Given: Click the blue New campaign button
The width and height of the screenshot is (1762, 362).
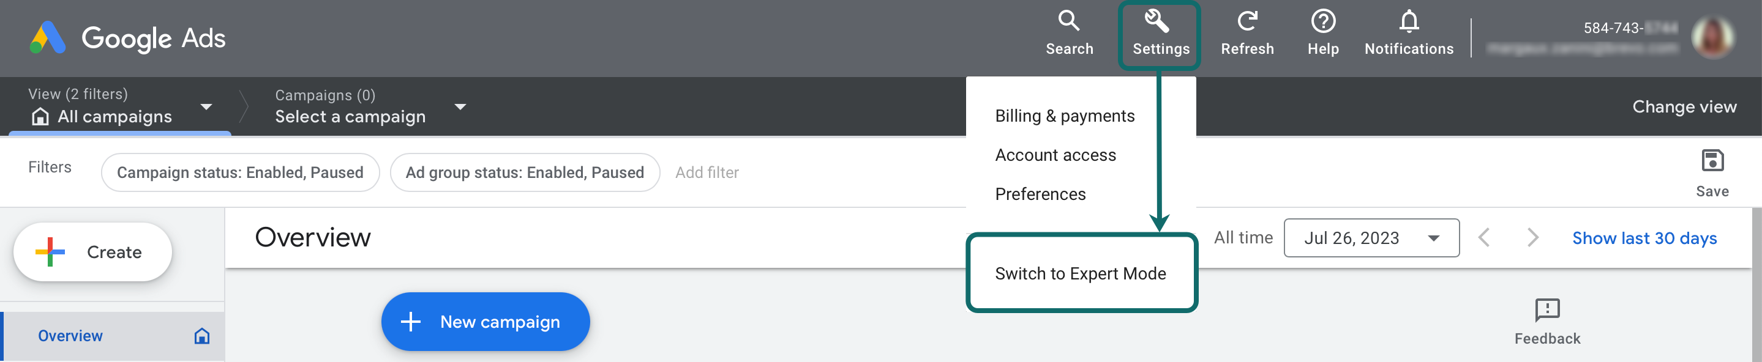Looking at the screenshot, I should pos(485,322).
